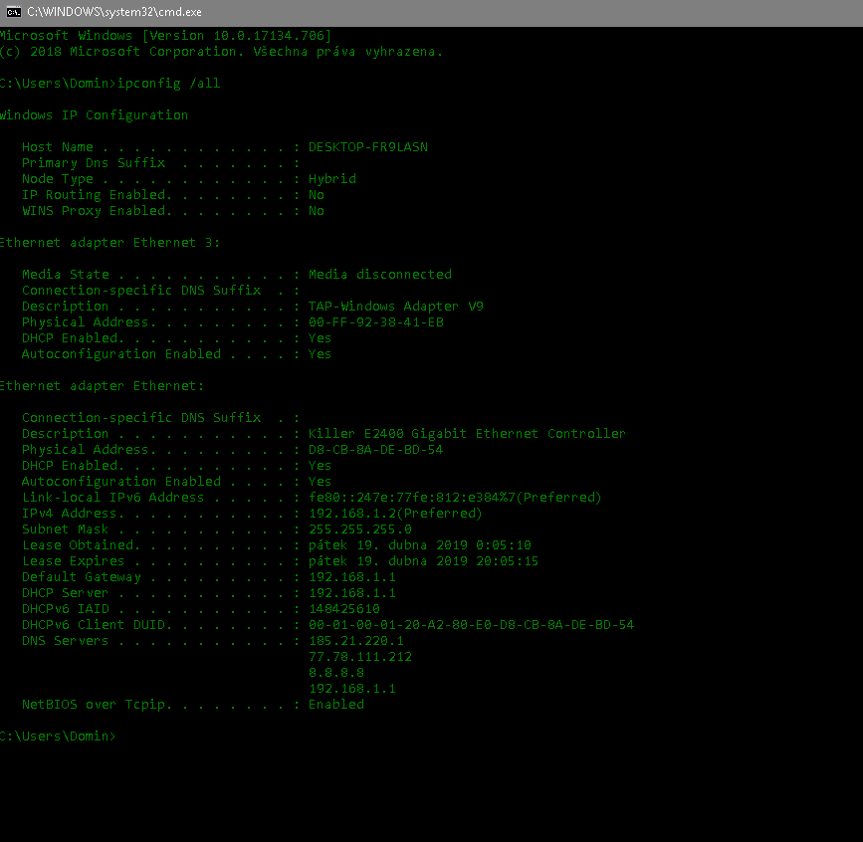
Task: Click the cmd.exe icon in title bar
Action: click(13, 11)
